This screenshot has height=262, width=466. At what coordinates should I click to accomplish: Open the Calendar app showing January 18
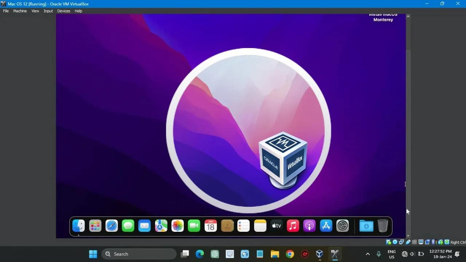(x=210, y=226)
